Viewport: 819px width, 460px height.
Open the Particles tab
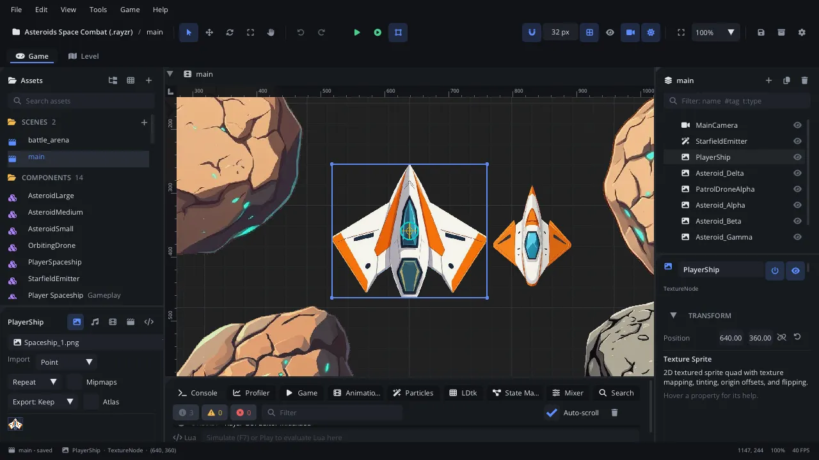[x=413, y=393]
